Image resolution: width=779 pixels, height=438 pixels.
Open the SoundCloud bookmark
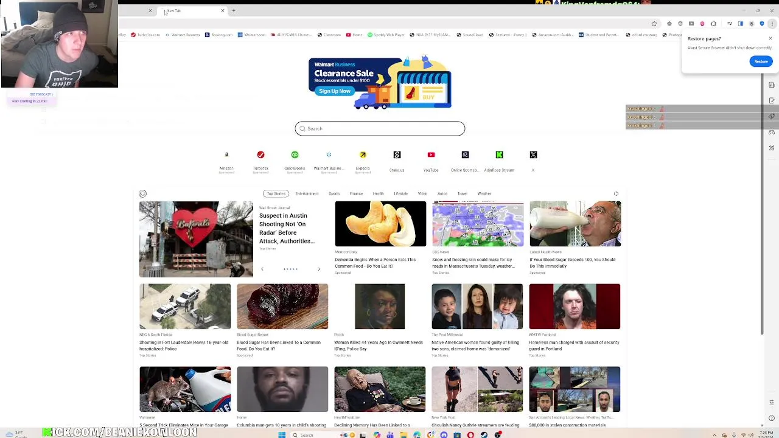(469, 35)
